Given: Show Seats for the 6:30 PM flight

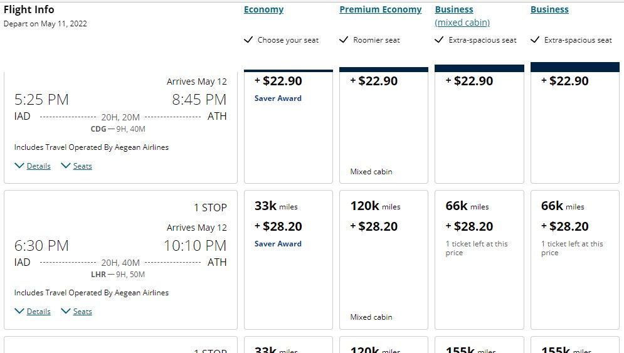Looking at the screenshot, I should point(82,312).
